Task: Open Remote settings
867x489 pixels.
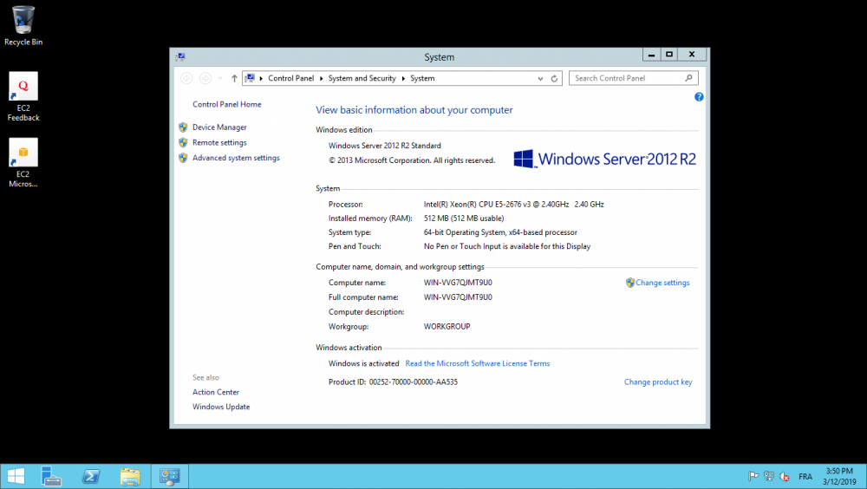Action: [219, 143]
